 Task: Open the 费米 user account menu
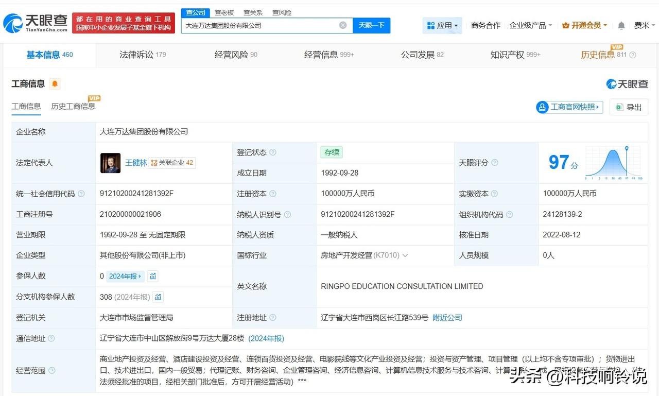click(x=645, y=25)
